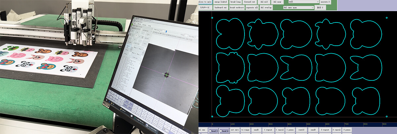Click the bottom-left corner registration mark
The width and height of the screenshot is (397, 134).
pyautogui.click(x=212, y=116)
